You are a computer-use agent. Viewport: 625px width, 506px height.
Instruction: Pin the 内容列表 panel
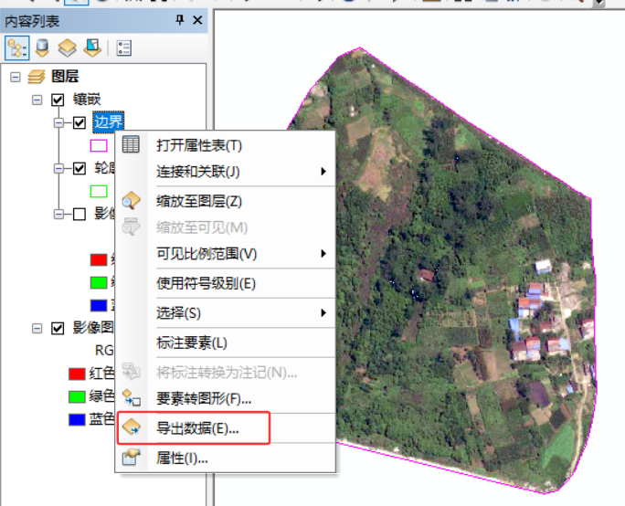pos(180,20)
